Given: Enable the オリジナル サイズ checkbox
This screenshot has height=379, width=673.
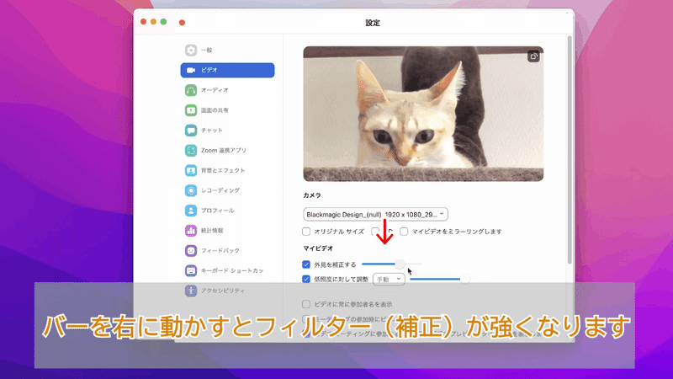Looking at the screenshot, I should pyautogui.click(x=306, y=232).
